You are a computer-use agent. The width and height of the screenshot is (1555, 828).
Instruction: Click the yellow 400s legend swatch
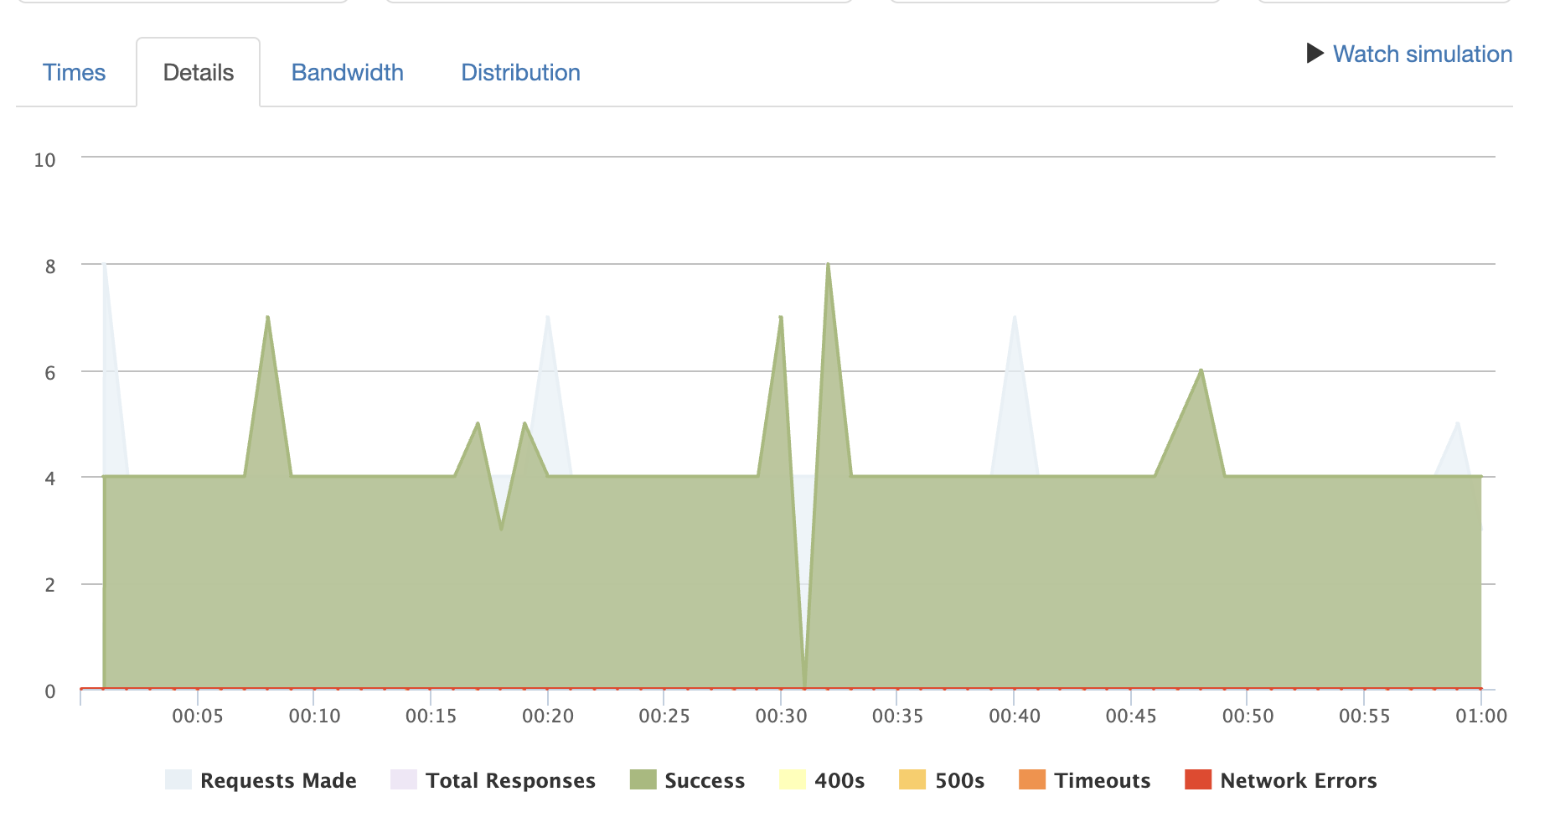pyautogui.click(x=792, y=780)
